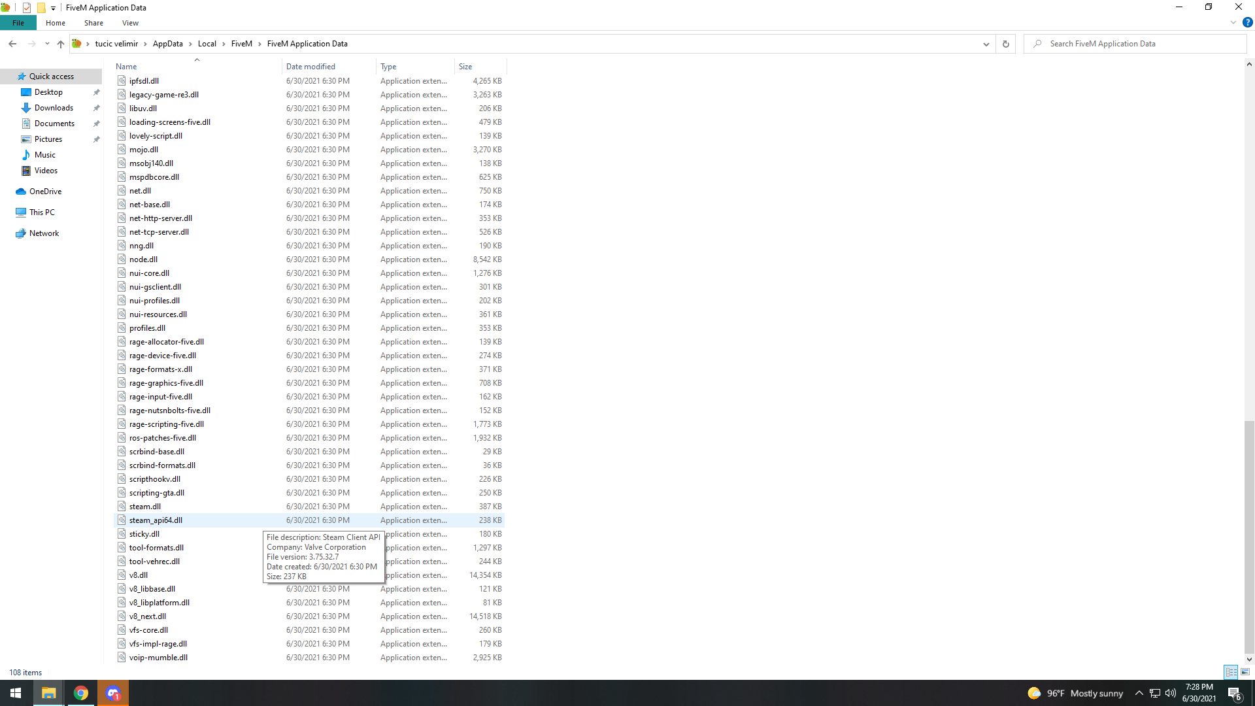The height and width of the screenshot is (706, 1255).
Task: Select This PC in navigation pane
Action: click(42, 212)
